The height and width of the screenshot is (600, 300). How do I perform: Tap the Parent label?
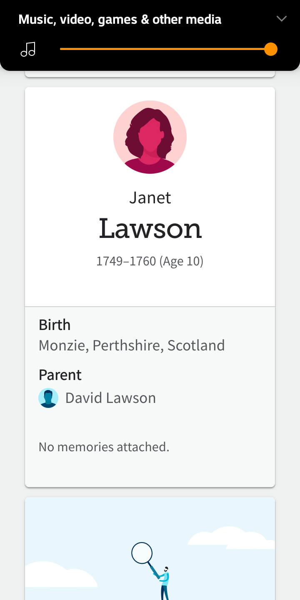pos(60,375)
